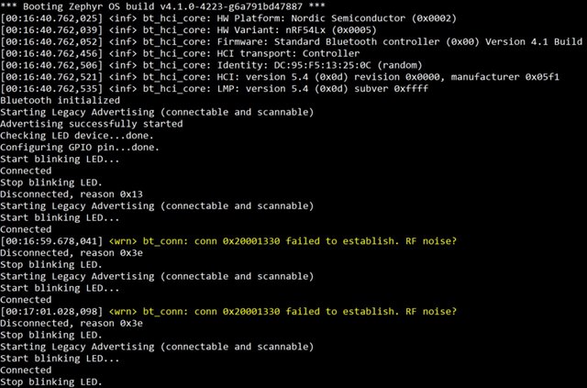The image size is (587, 388).
Task: Click the first yellow bt_conn warning line
Action: [228, 241]
